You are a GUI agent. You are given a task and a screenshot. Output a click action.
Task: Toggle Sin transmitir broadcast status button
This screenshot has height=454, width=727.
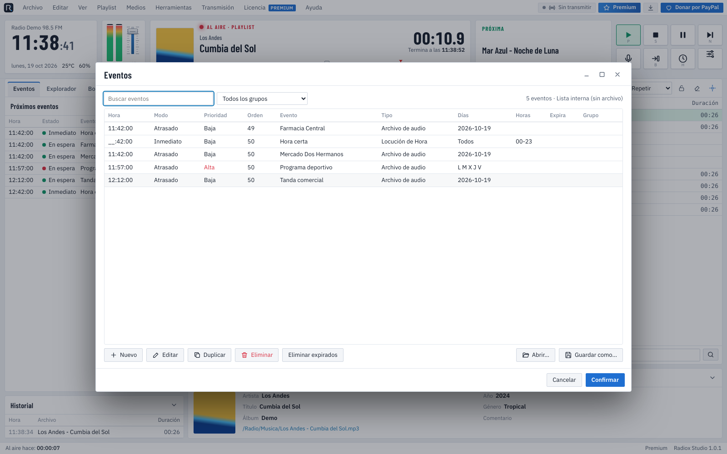pos(567,8)
